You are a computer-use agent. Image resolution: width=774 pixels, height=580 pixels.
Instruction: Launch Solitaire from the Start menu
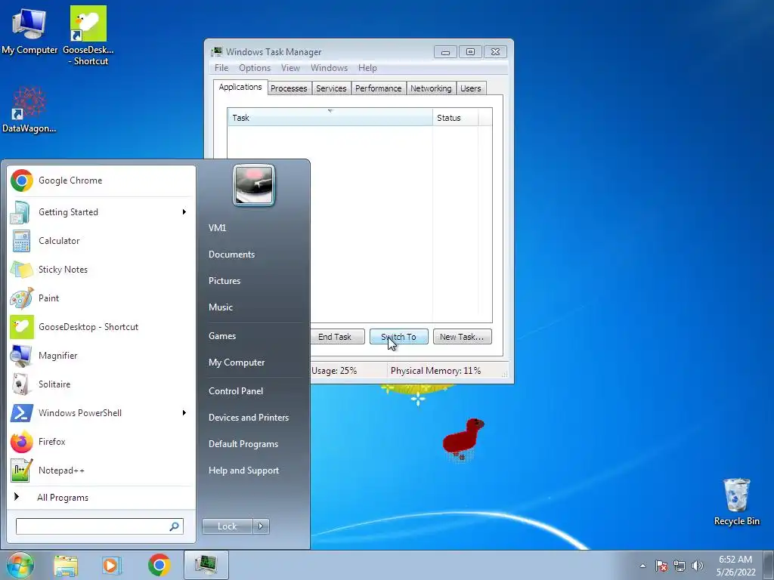(102, 384)
